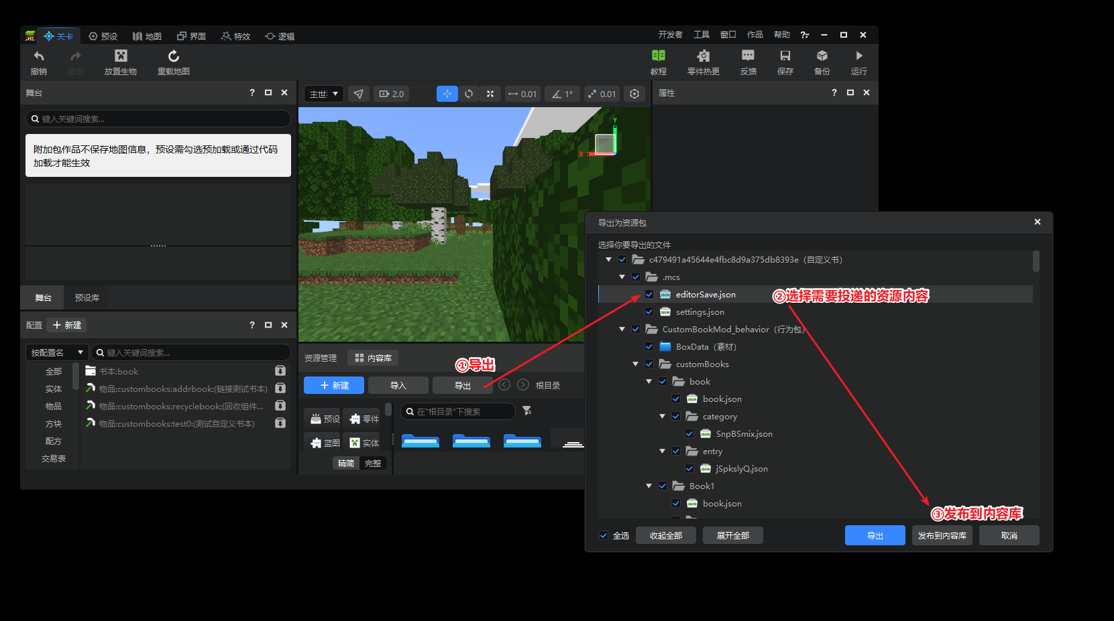Image resolution: width=1114 pixels, height=621 pixels.
Task: Select the blue move gizmo tool
Action: [447, 94]
